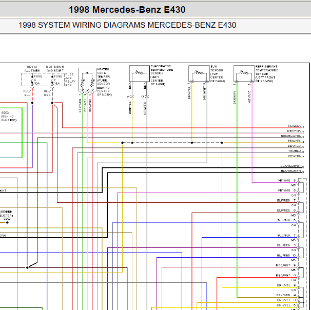
Task: Click the 'RED/BLU/YEL' wire label numbered 3
Action: click(x=291, y=136)
